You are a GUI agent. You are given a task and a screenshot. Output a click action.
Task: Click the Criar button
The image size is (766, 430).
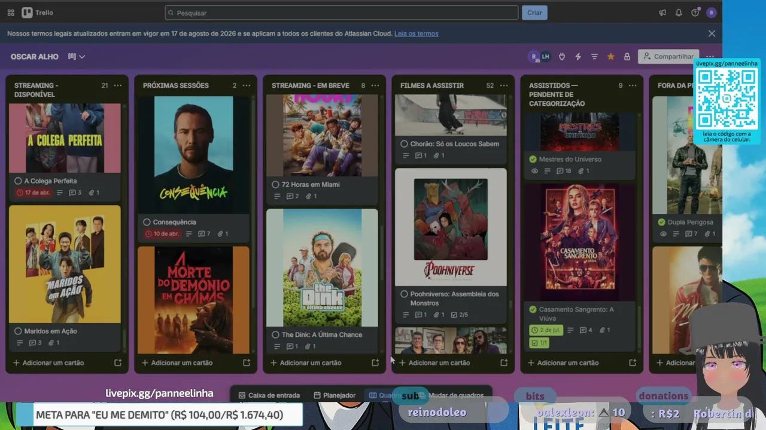coord(534,13)
